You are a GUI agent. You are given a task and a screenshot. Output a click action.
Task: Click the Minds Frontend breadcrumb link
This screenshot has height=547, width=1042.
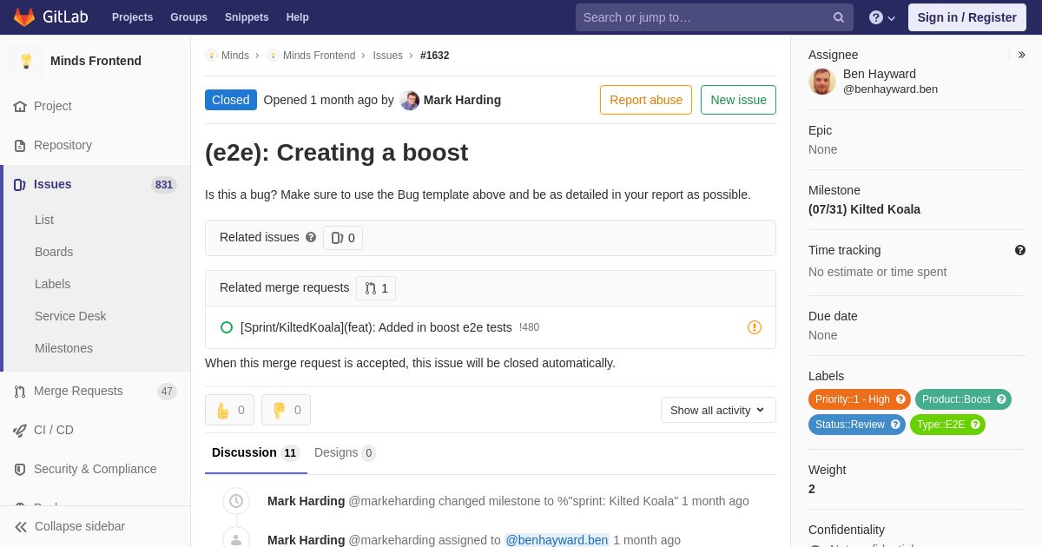tap(319, 56)
